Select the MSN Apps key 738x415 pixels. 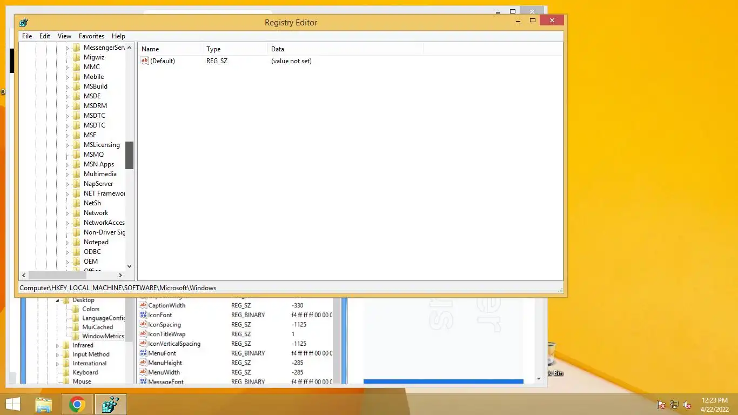click(99, 164)
